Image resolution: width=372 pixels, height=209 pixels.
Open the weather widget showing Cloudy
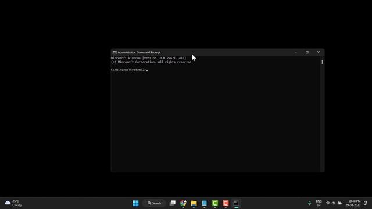coord(13,203)
